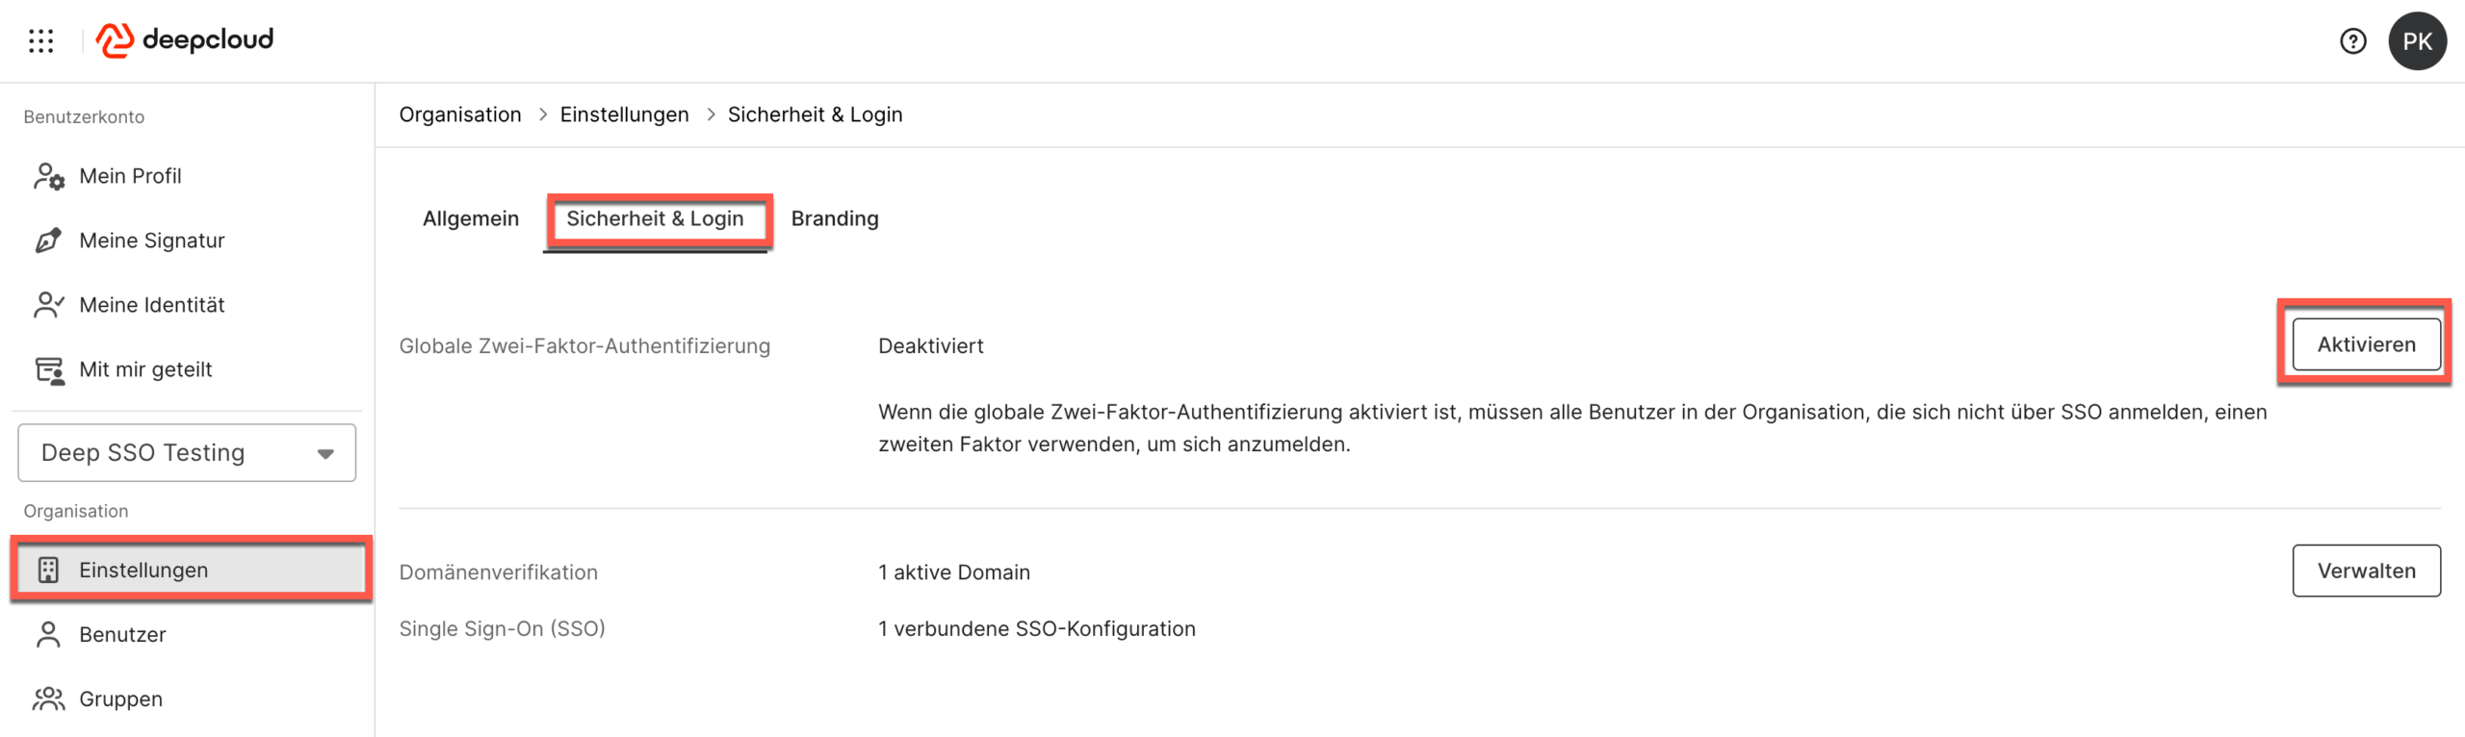
Task: Click the Einstellungen building icon
Action: (x=48, y=571)
